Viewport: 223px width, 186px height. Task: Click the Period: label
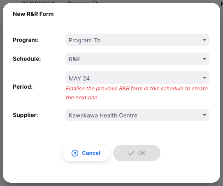23,87
